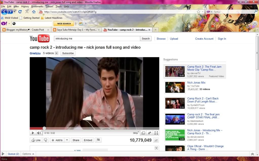Click the video progress scrubber handle

coord(44,128)
